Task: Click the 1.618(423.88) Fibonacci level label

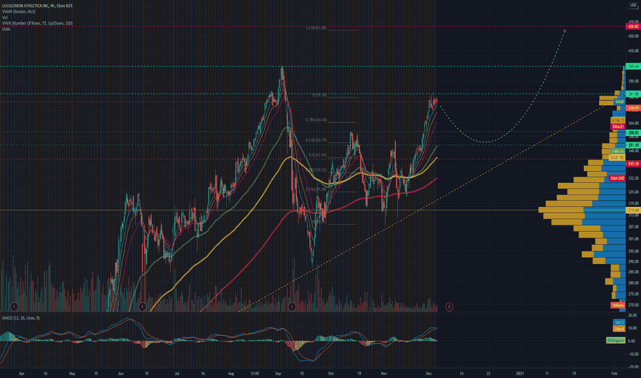Action: point(316,27)
